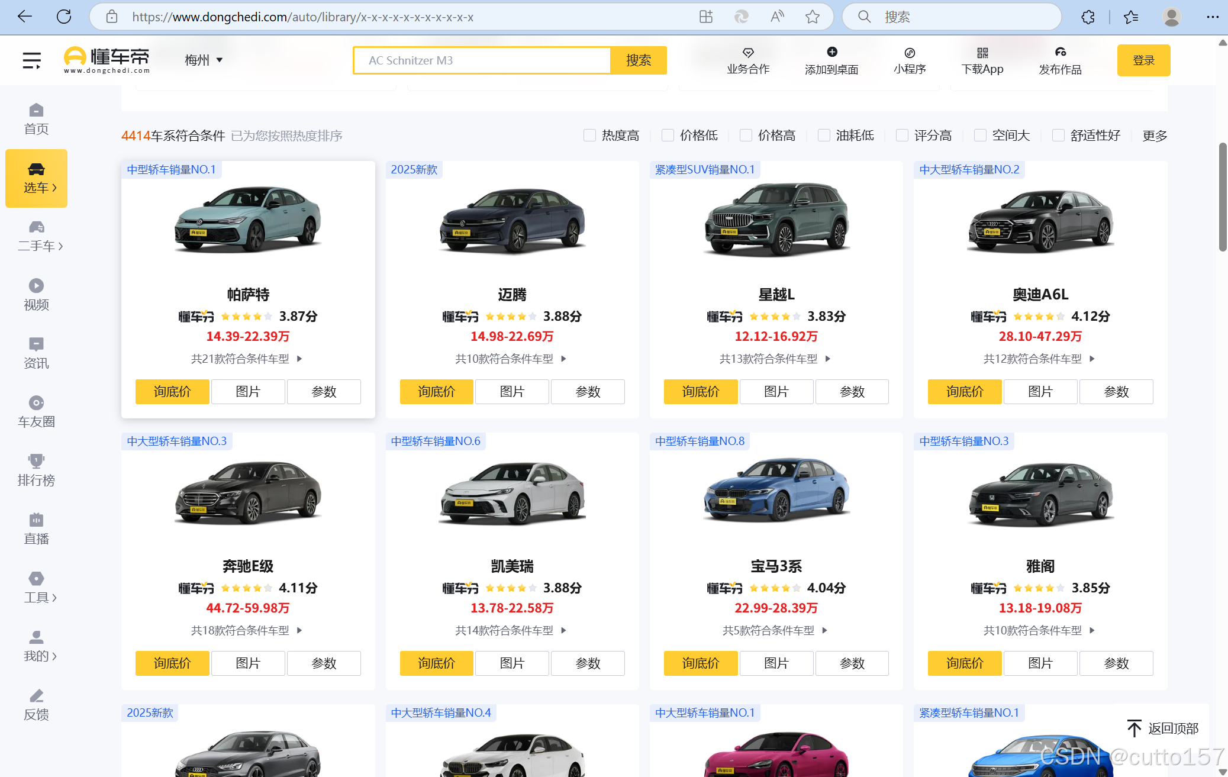This screenshot has height=777, width=1228.
Task: Click the 视频 video sidebar icon
Action: 36,286
